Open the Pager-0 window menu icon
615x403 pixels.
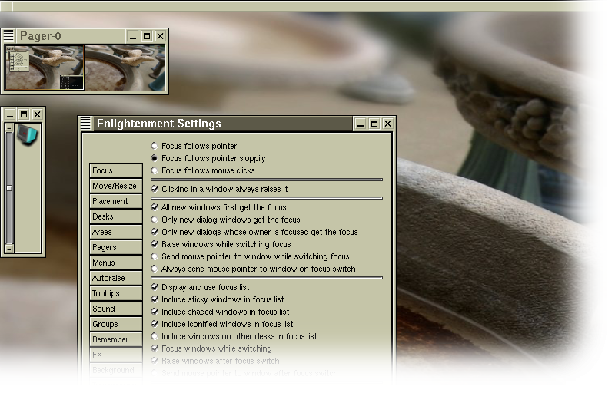tap(8, 36)
